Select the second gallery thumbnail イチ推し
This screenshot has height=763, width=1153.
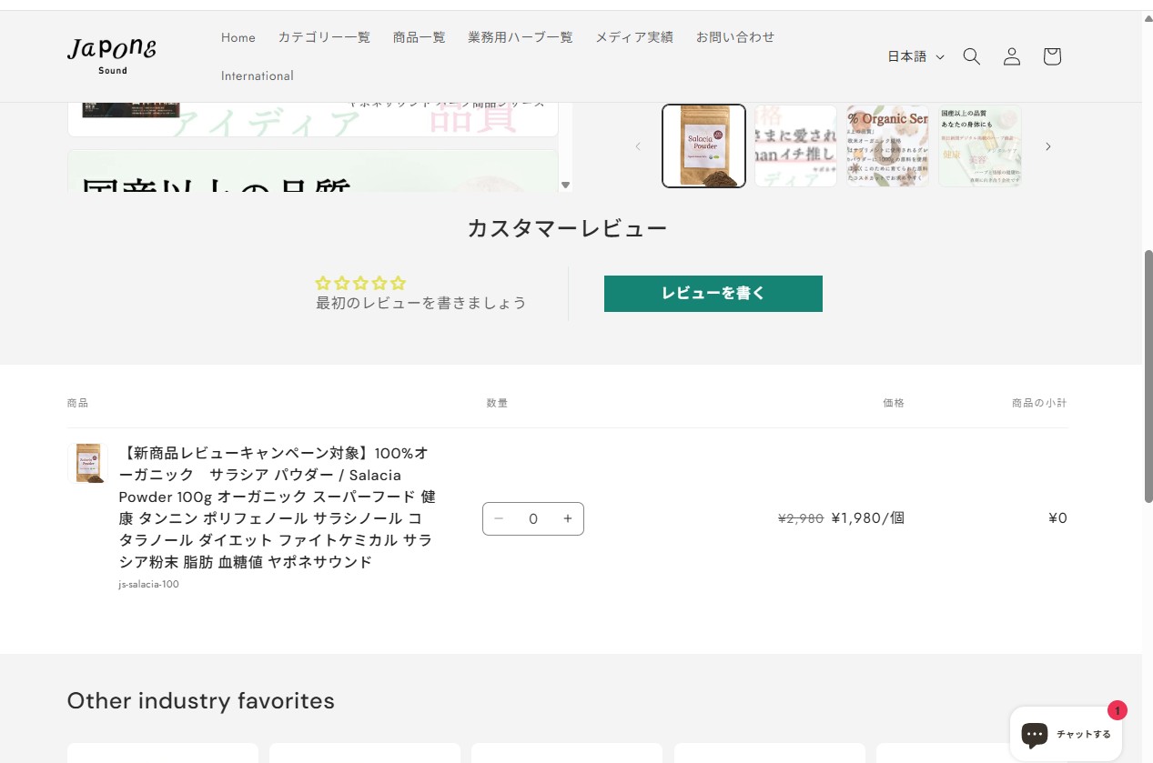coord(795,146)
